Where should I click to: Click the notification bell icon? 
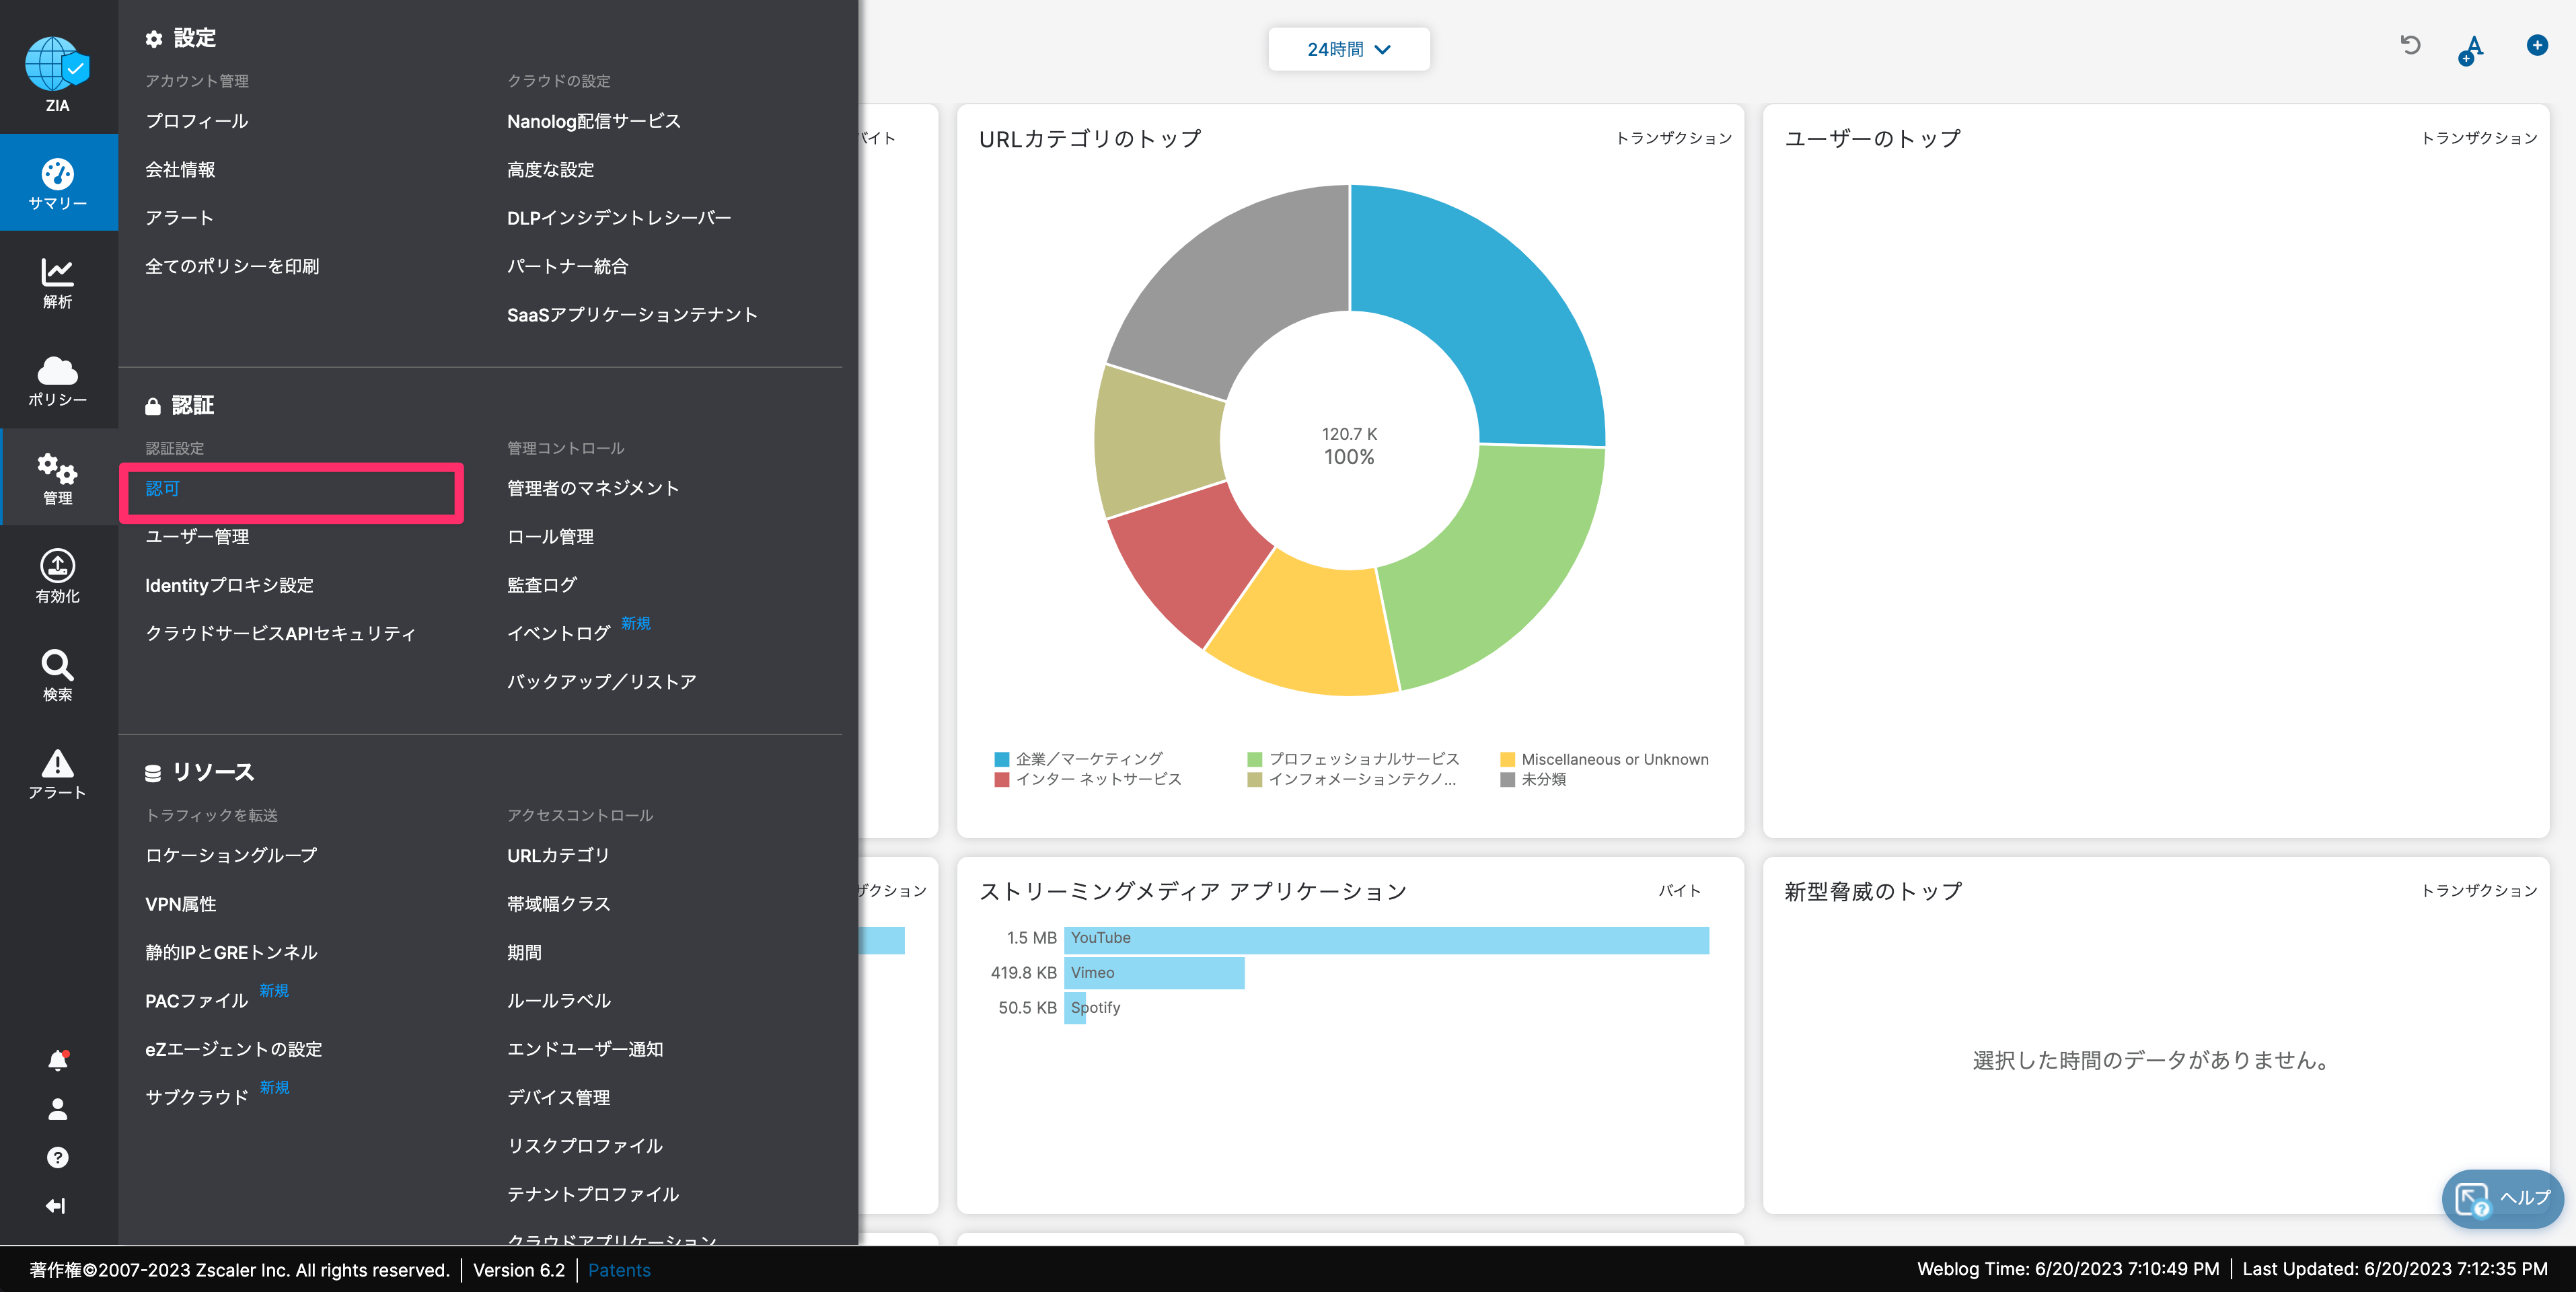(58, 1060)
